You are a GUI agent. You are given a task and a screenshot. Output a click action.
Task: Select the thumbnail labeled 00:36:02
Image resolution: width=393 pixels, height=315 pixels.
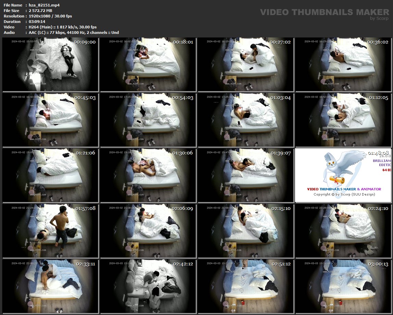343,65
